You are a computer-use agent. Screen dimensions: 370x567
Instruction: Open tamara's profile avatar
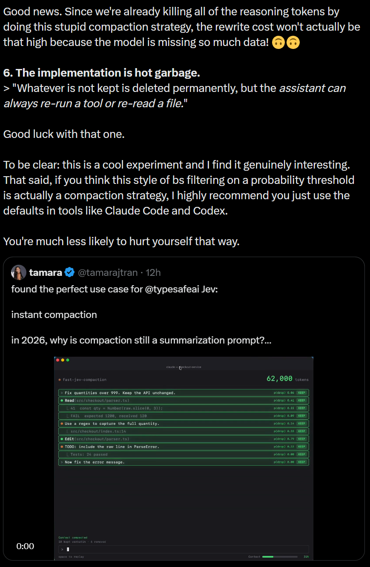click(x=19, y=272)
